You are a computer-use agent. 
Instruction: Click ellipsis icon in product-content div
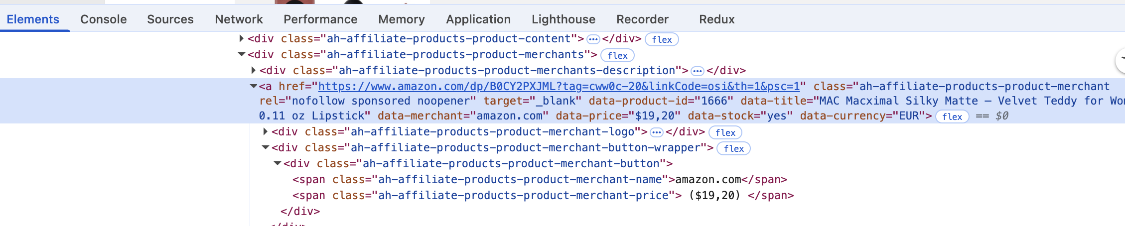click(x=593, y=39)
